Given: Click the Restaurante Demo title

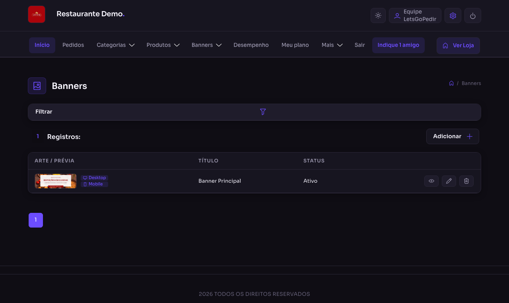Looking at the screenshot, I should [91, 14].
